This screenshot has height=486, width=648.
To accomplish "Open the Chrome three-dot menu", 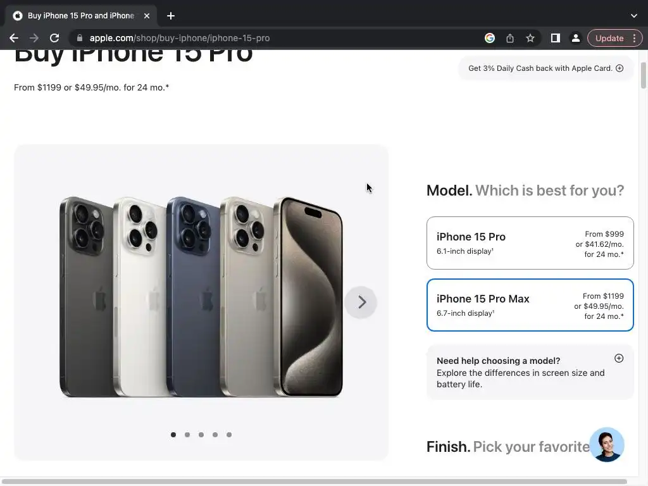I will pos(634,38).
